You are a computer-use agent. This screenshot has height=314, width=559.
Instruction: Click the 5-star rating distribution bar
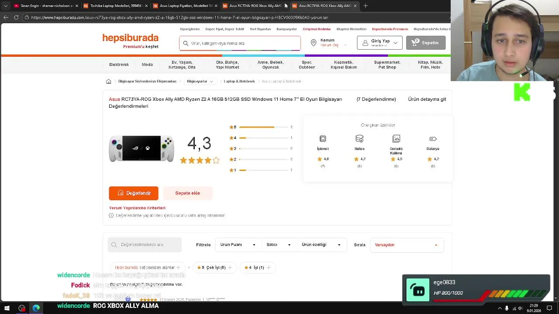pos(264,127)
